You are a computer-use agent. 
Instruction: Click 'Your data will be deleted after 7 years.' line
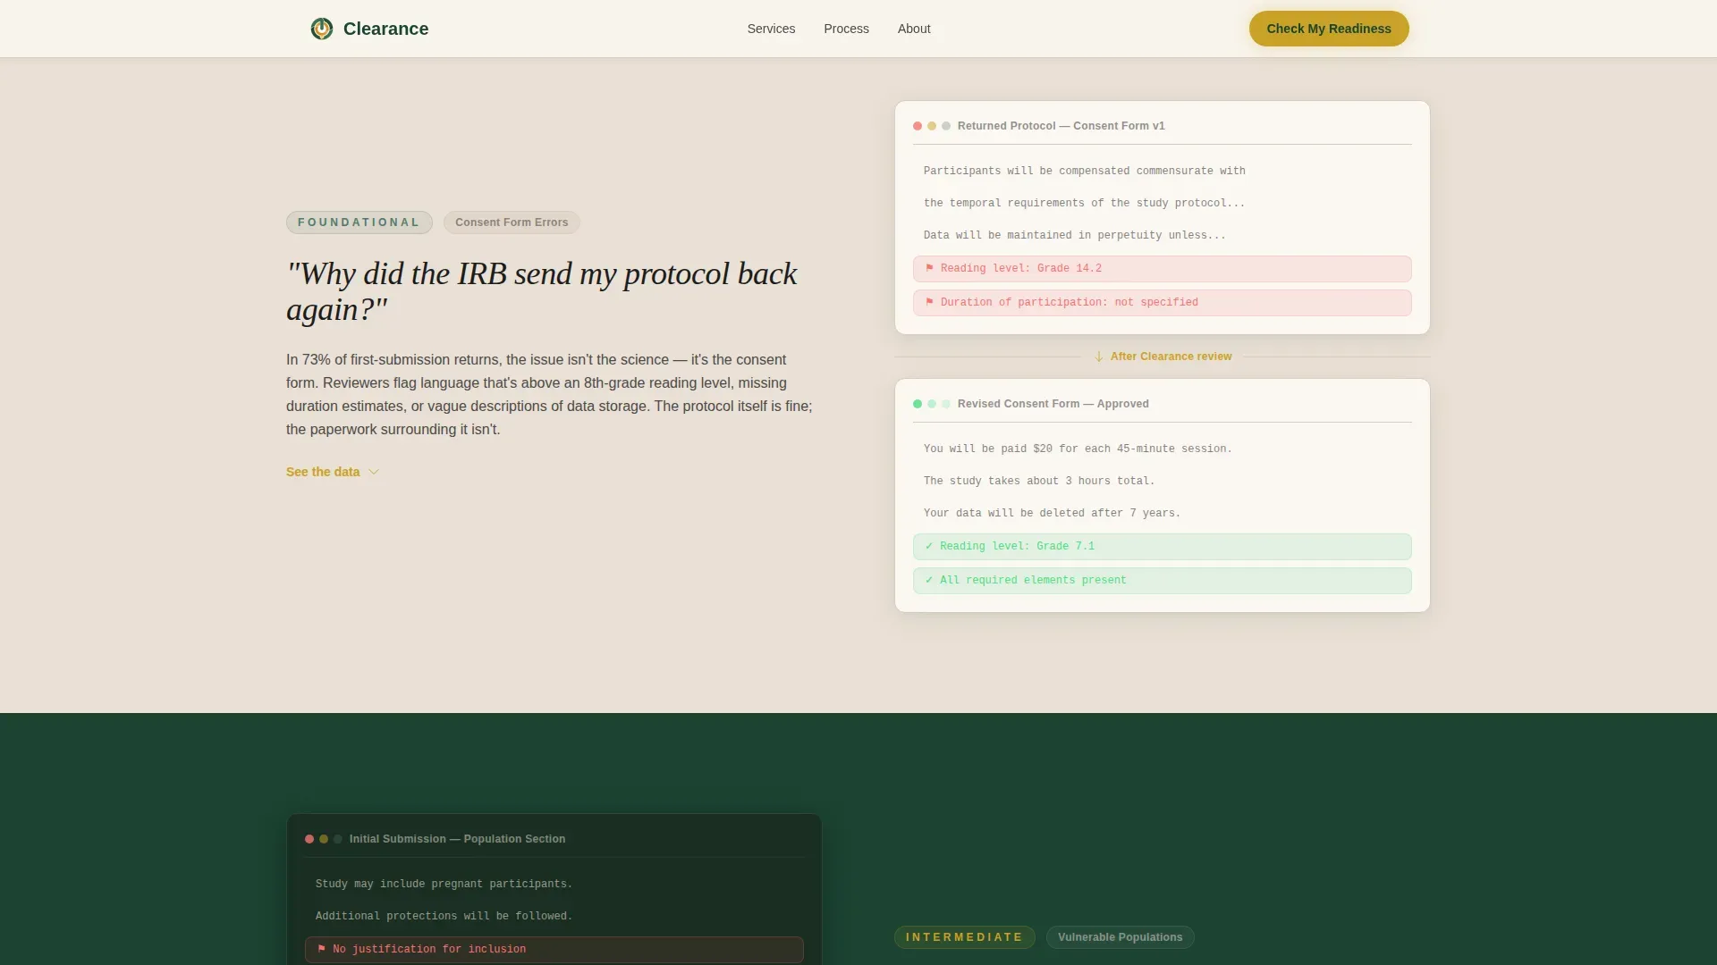(x=1052, y=513)
